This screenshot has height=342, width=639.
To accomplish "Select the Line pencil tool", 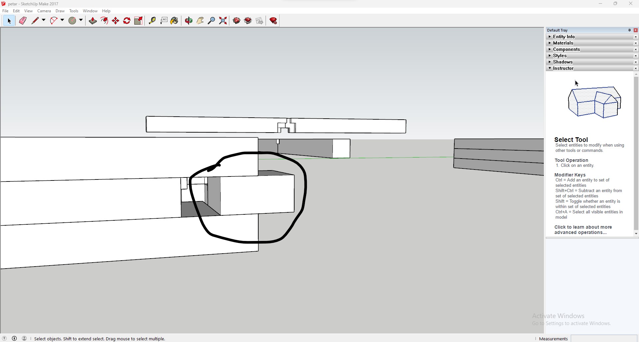I will (x=35, y=21).
